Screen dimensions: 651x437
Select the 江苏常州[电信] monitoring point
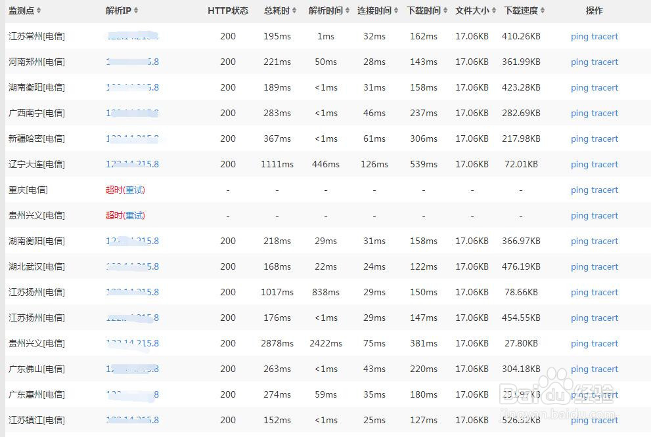37,36
